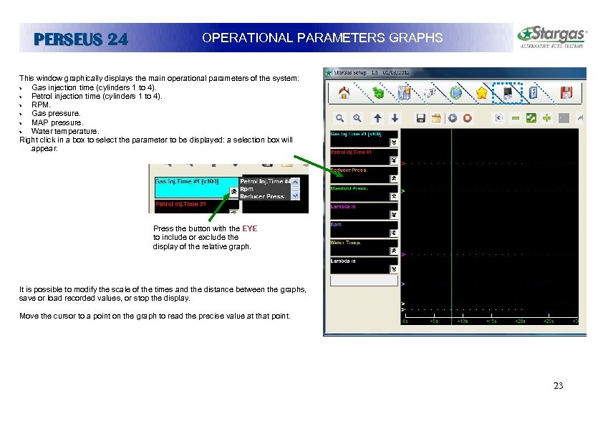Image resolution: width=603 pixels, height=426 pixels.
Task: Click the plain magnifier zoom icon
Action: (x=339, y=118)
